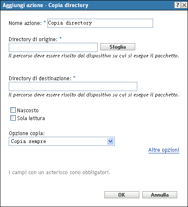Expand the Opzione copia dropdown arrow

point(110,141)
